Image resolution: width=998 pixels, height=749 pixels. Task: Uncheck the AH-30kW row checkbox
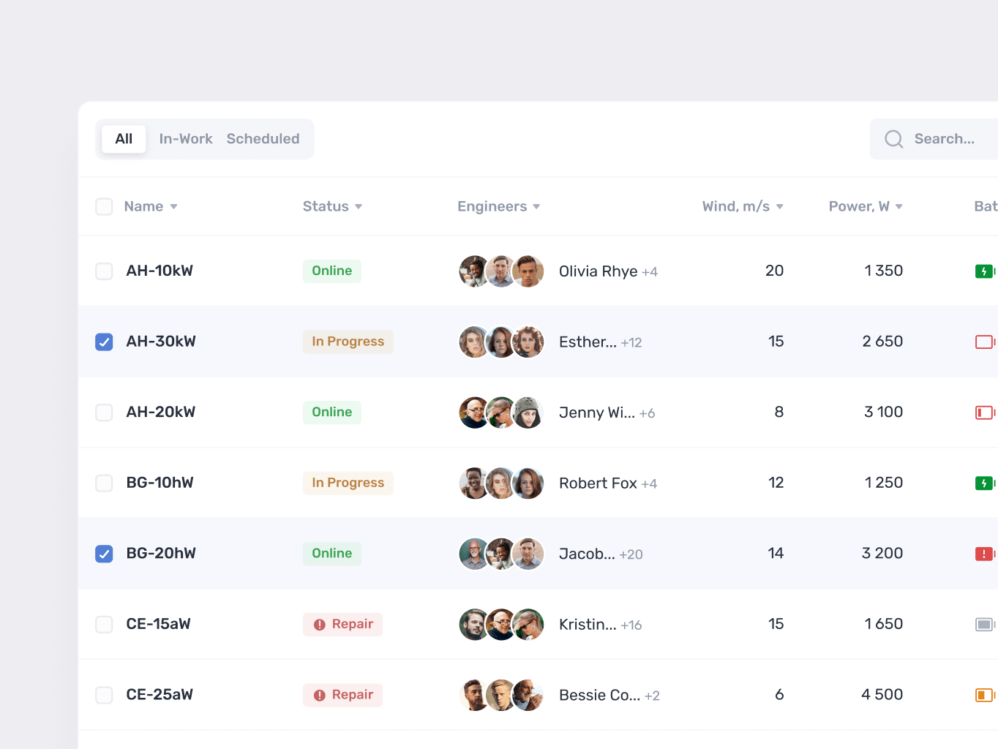pos(104,342)
